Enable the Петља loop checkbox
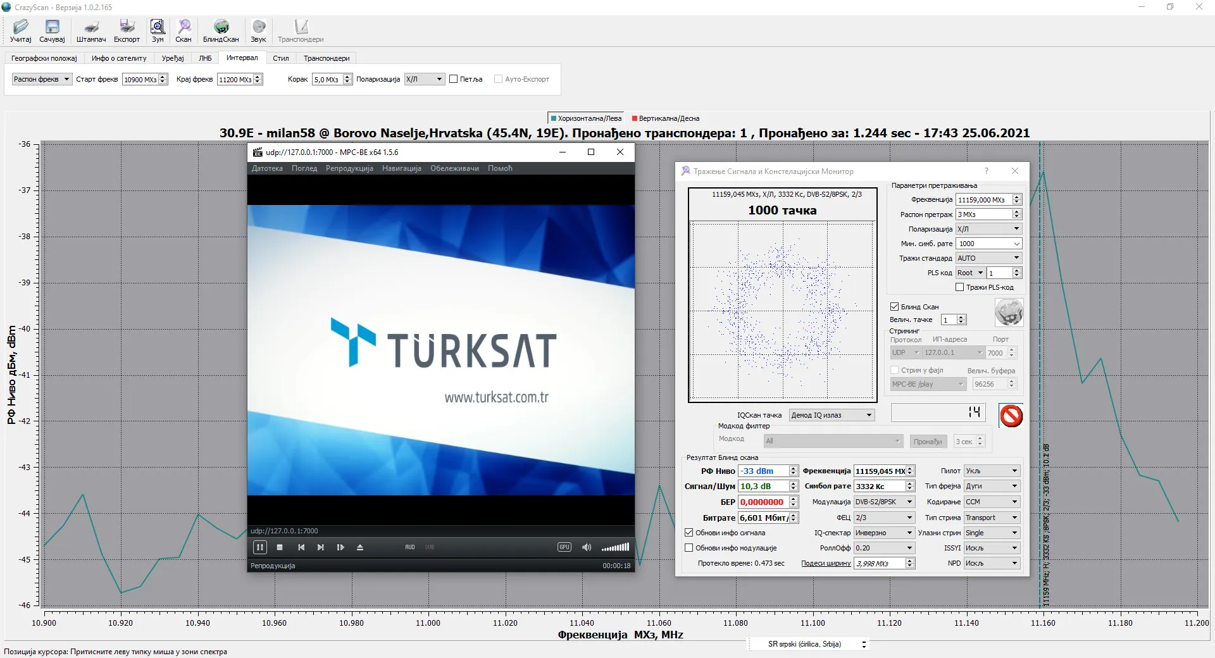 (x=454, y=79)
